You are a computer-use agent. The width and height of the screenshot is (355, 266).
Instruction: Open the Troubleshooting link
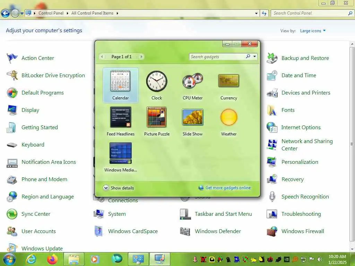301,214
